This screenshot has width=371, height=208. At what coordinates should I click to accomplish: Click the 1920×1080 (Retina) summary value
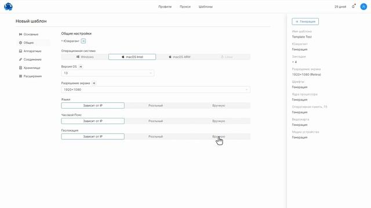pos(307,75)
